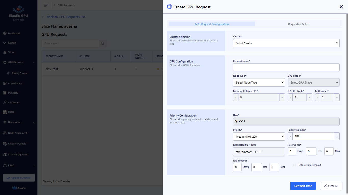Switch to GPU Request Configuration tab
This screenshot has height=195, width=348.
tap(212, 24)
